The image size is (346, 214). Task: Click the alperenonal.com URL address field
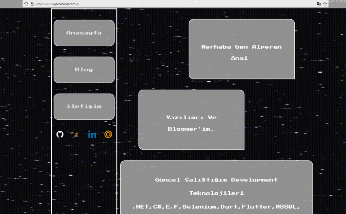tap(175, 4)
